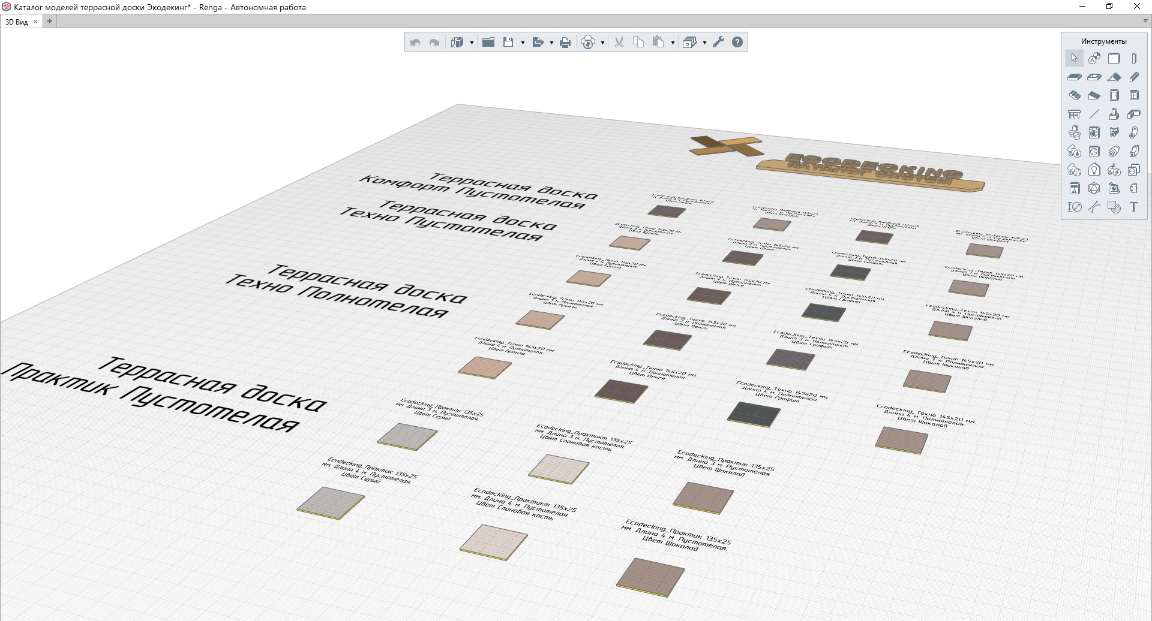Expand the windows arrangement dropdown arrow
The image size is (1152, 621).
click(704, 43)
